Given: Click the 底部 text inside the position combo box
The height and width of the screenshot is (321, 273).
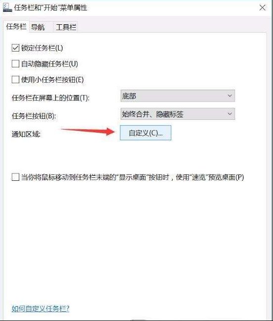Looking at the screenshot, I should 129,96.
